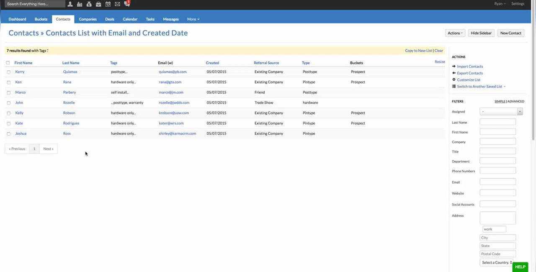Viewport: 536px width, 272px height.
Task: Sort by the Last Name column
Action: 71,63
